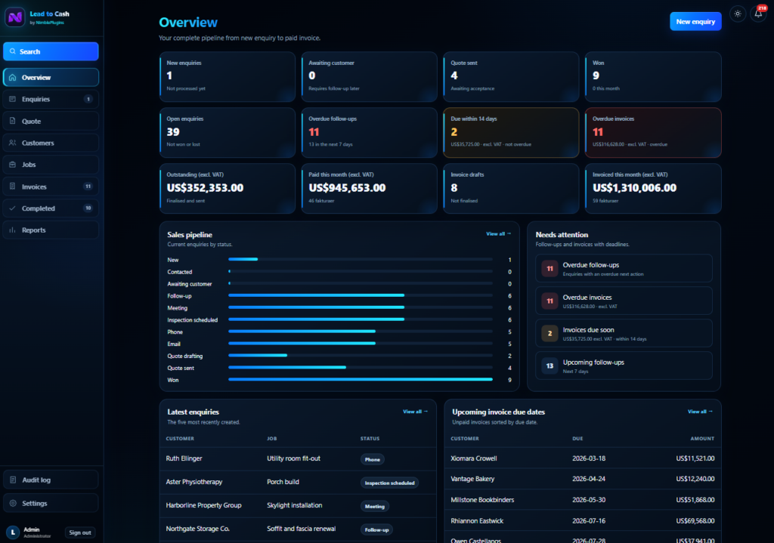Click the Completed checkmark icon
774x543 pixels.
pyautogui.click(x=13, y=208)
